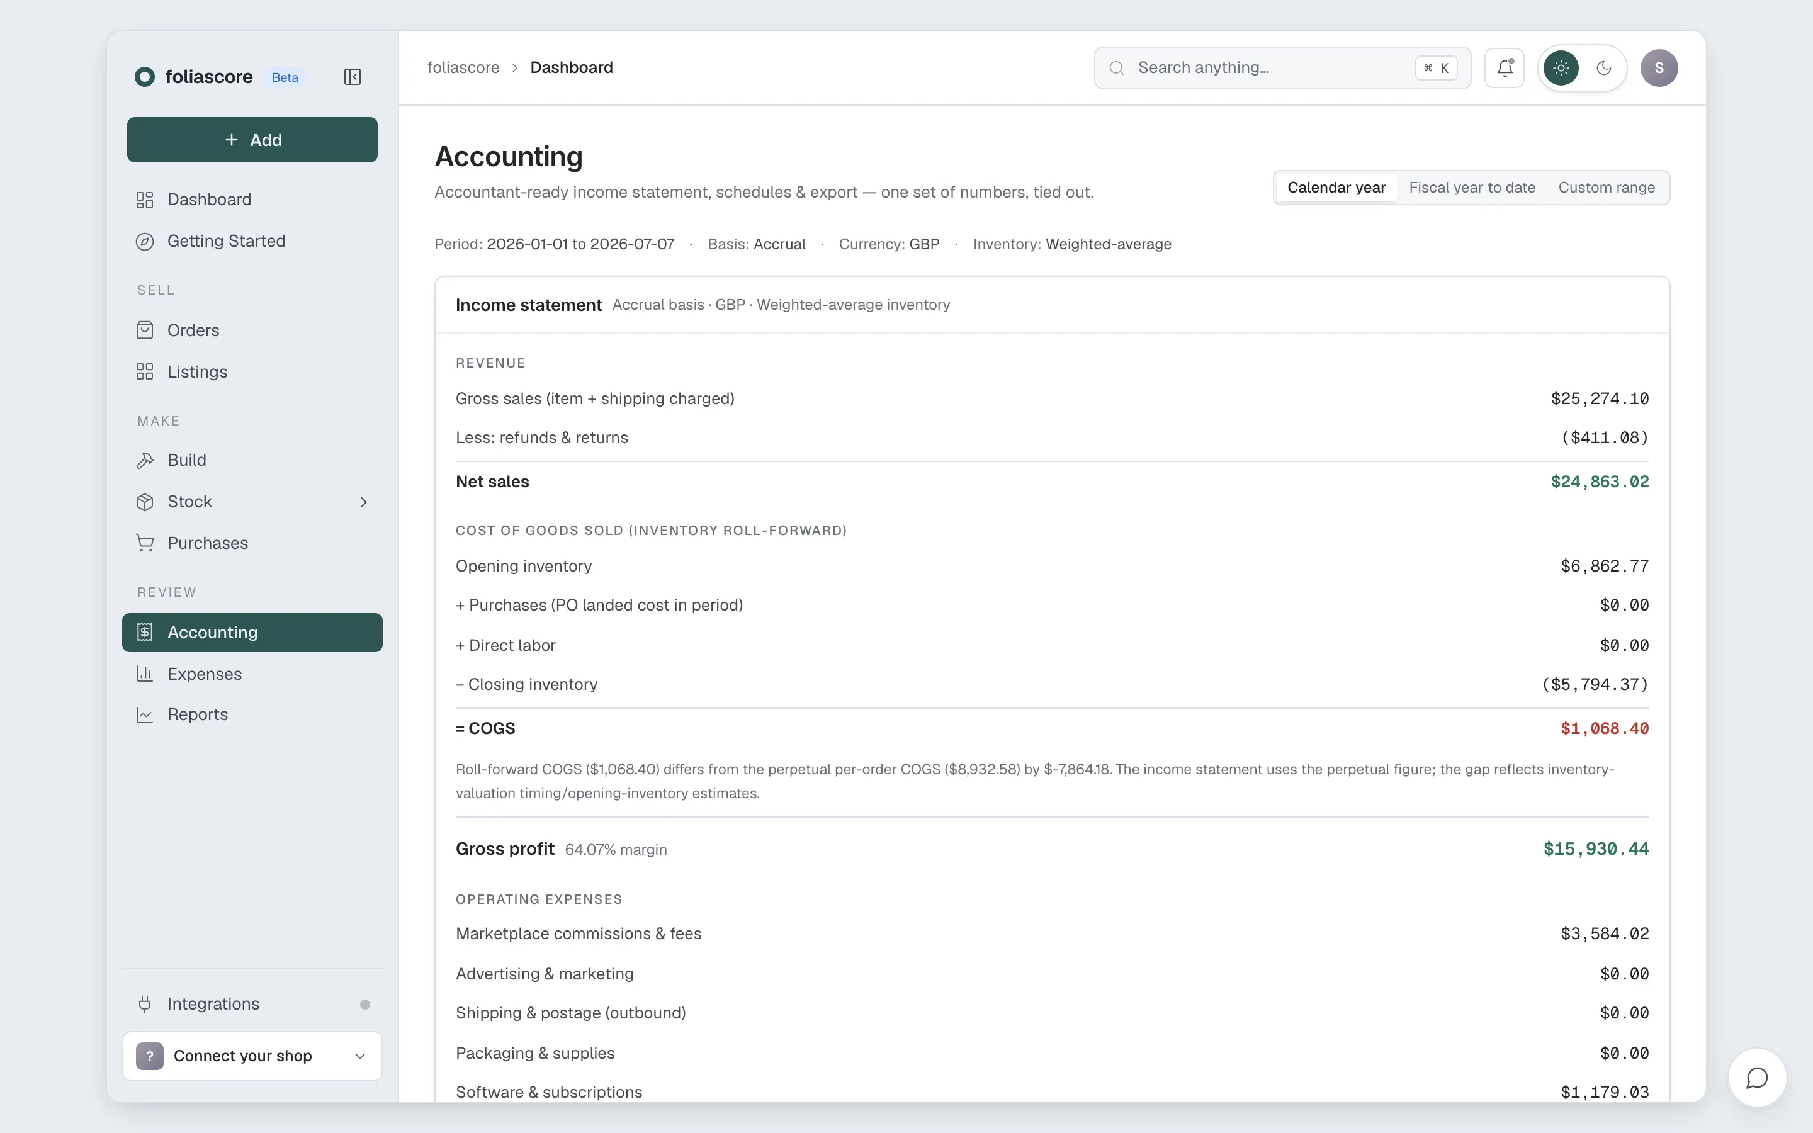
Task: Click the search magnifier icon
Action: tap(1116, 68)
